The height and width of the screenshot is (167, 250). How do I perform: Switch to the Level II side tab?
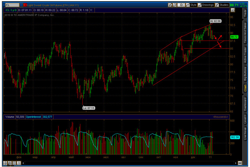245,119
